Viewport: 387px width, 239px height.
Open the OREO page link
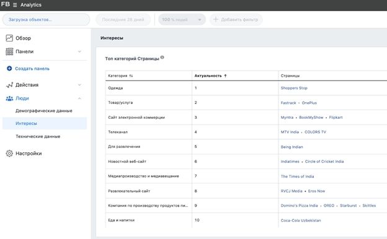[x=329, y=206]
